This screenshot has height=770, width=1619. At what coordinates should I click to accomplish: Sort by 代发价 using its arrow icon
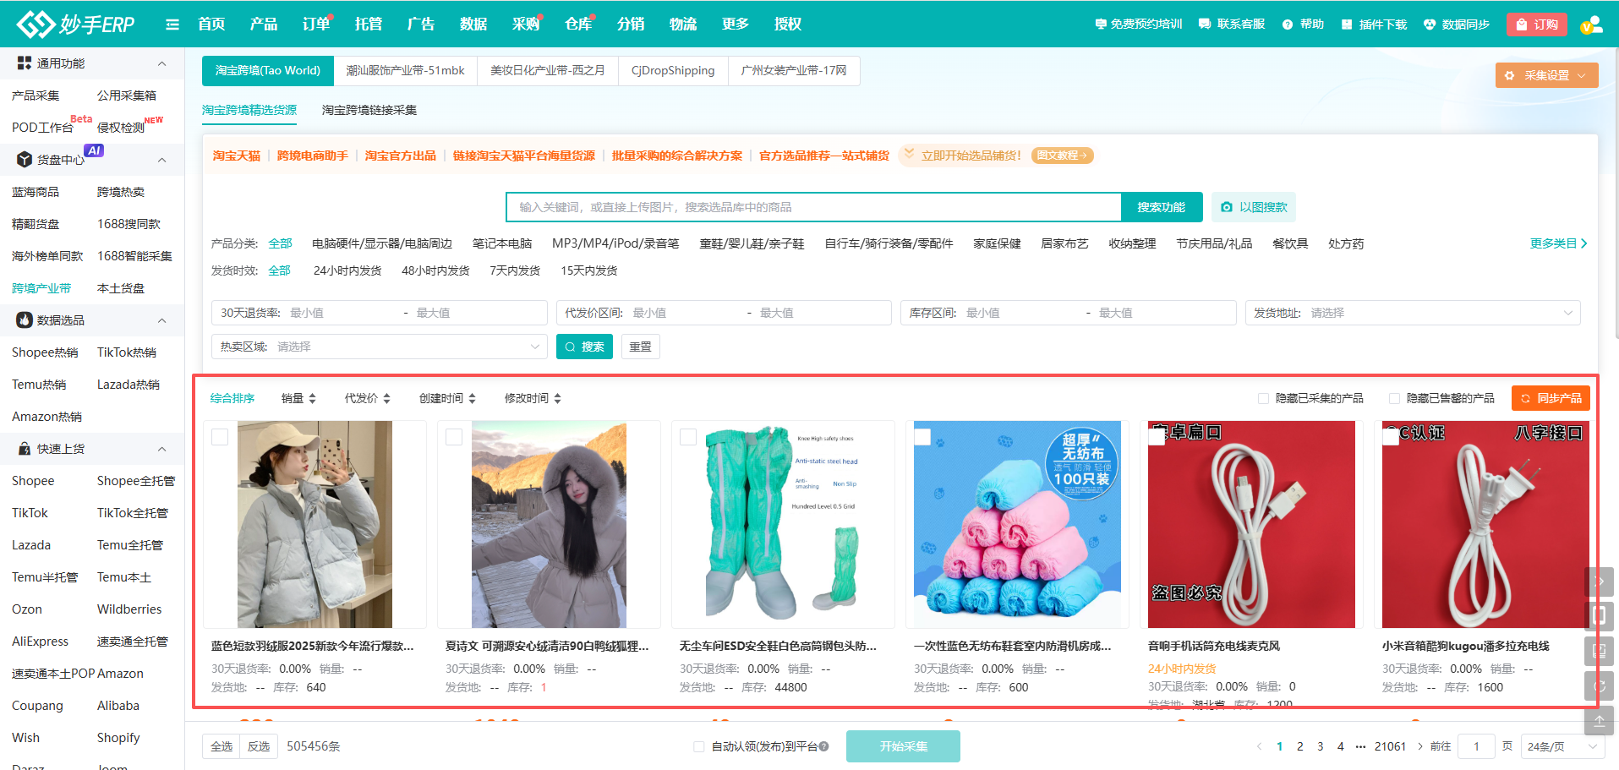(x=386, y=398)
